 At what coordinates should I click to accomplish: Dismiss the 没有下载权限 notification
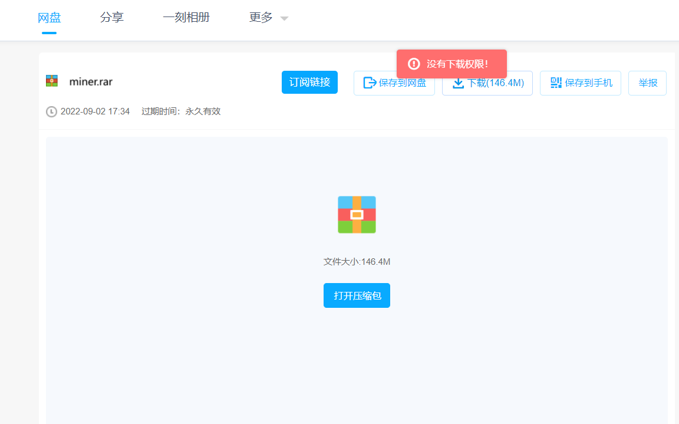point(451,64)
